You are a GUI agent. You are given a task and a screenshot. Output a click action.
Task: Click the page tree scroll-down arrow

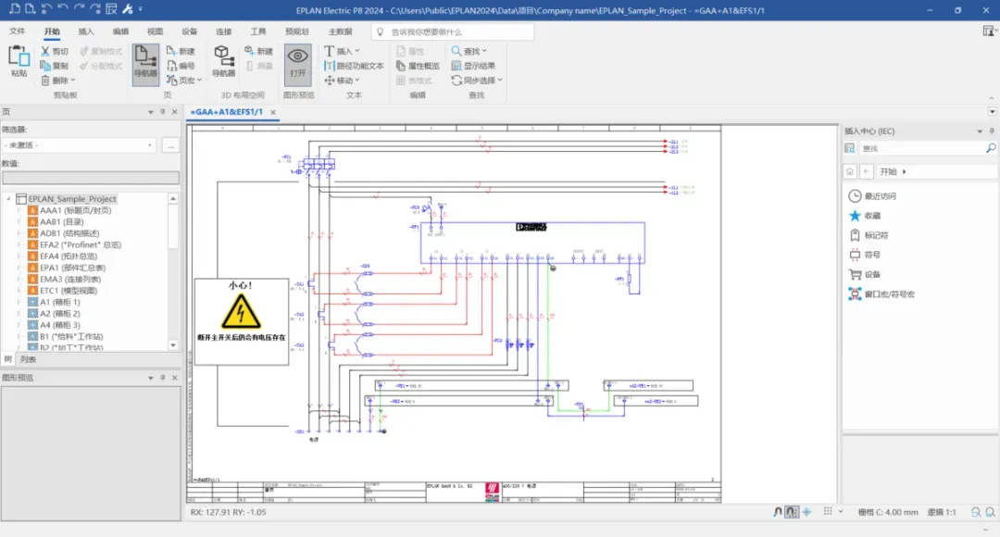click(173, 345)
